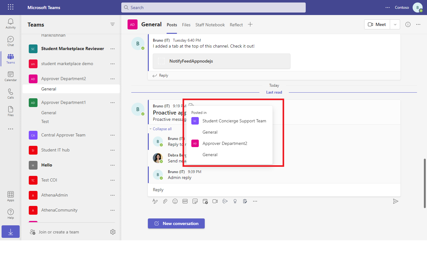Open channel info icon in header
Image resolution: width=427 pixels, height=261 pixels.
coord(408,24)
